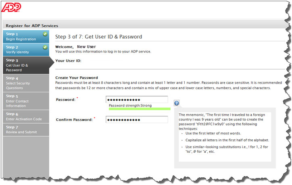Open Step 6 Enter Activation Code
The height and width of the screenshot is (185, 292).
(26, 117)
